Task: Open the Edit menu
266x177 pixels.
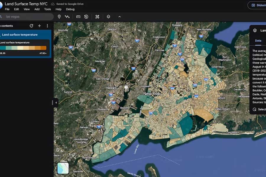Action: [17, 9]
